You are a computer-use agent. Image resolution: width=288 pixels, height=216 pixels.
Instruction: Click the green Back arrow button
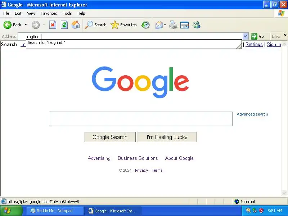tap(8, 25)
